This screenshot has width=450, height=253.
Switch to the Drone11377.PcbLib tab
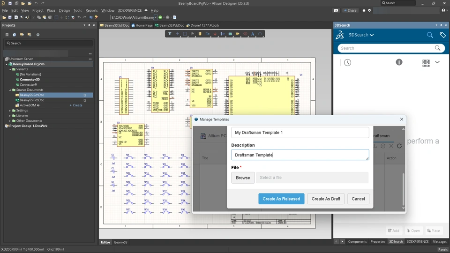[x=202, y=25]
